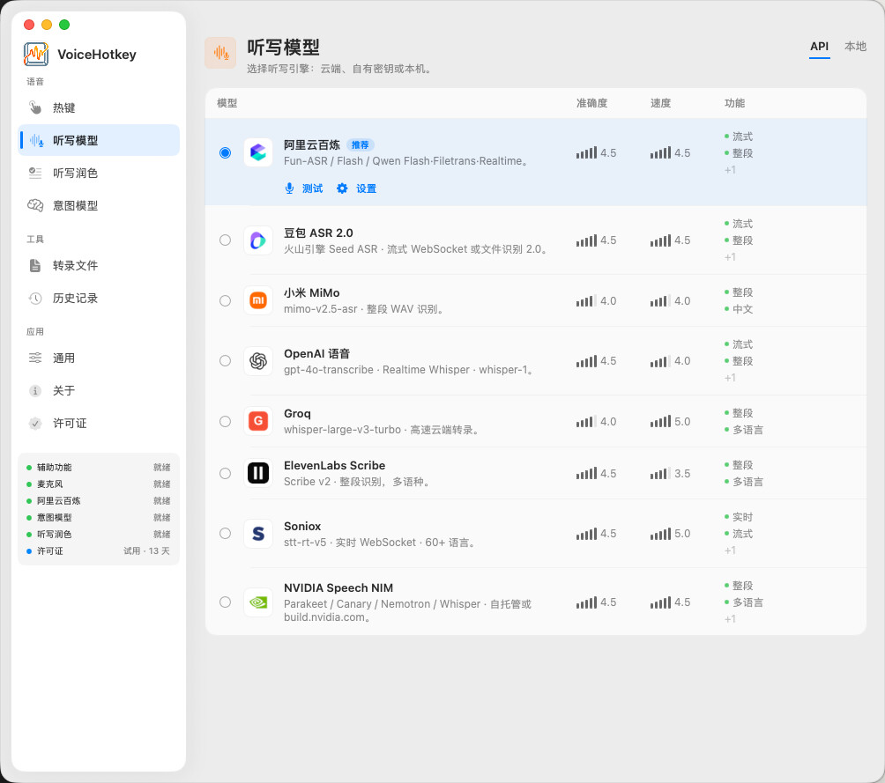The image size is (885, 783).
Task: Click the 推荐 badge
Action: (x=361, y=145)
